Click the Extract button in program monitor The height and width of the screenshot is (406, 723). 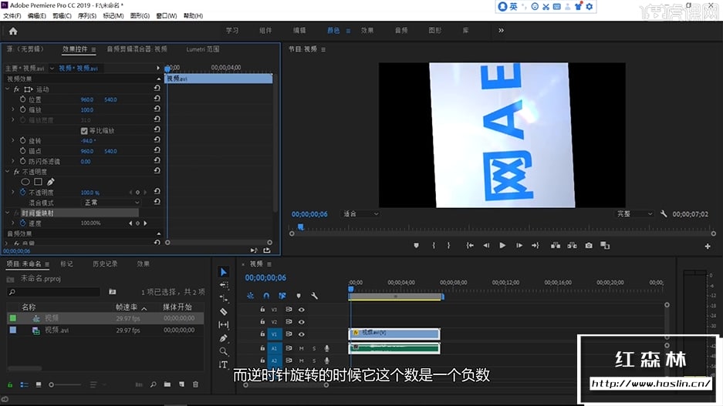coord(573,245)
